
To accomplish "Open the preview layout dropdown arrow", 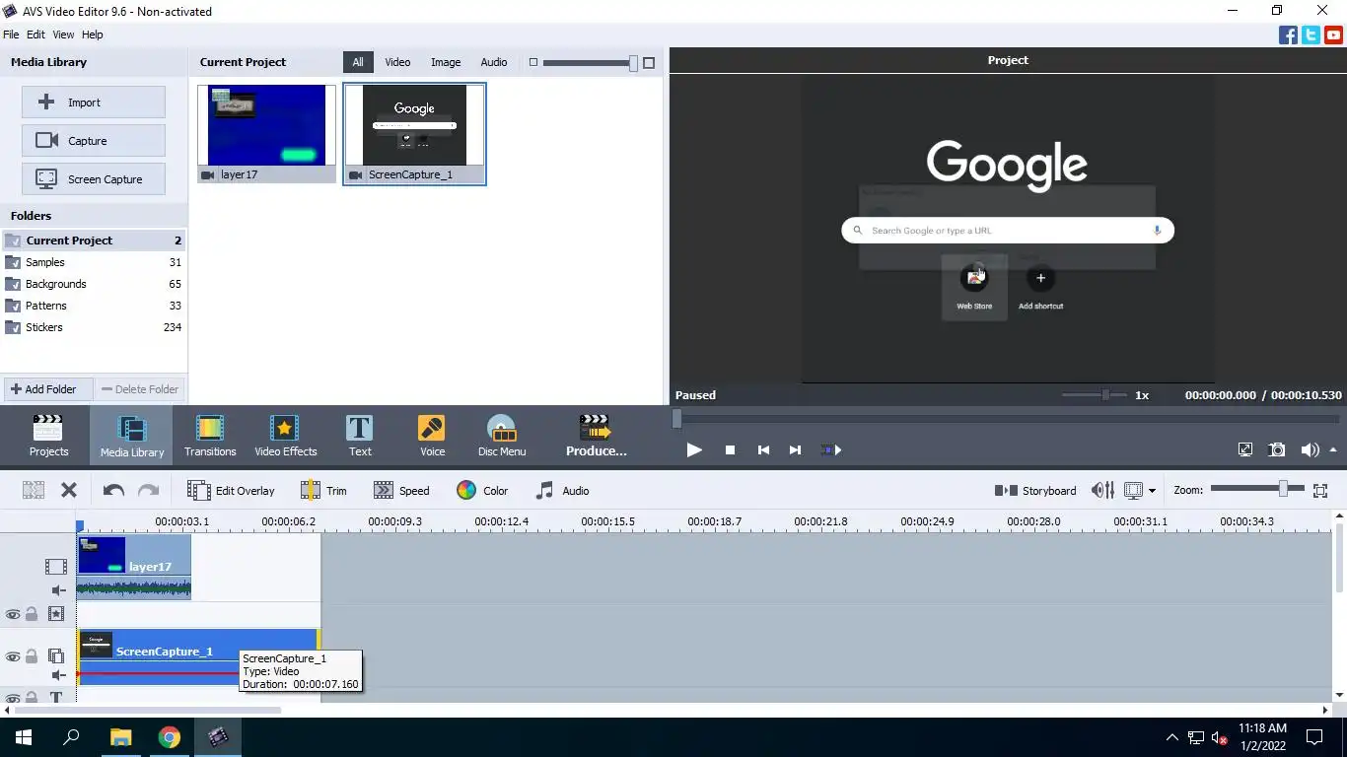I will [x=1152, y=491].
